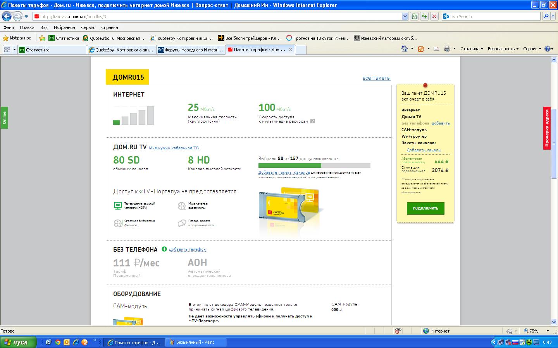The width and height of the screenshot is (558, 348).
Task: Open Ижевский Авторадиоклуб favorites link
Action: [x=386, y=38]
